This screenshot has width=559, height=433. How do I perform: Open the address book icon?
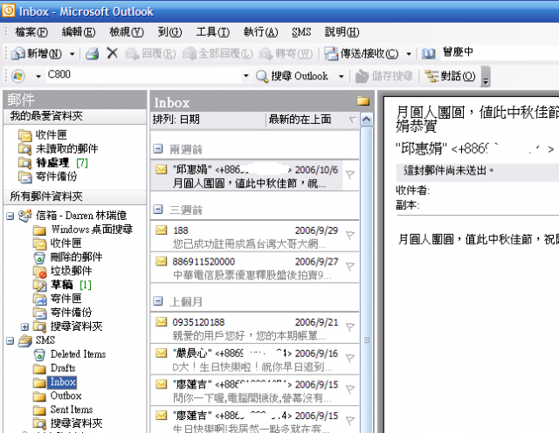(x=429, y=54)
